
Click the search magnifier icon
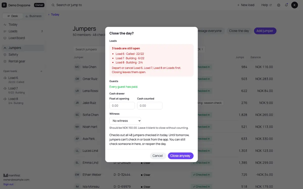click(53, 5)
